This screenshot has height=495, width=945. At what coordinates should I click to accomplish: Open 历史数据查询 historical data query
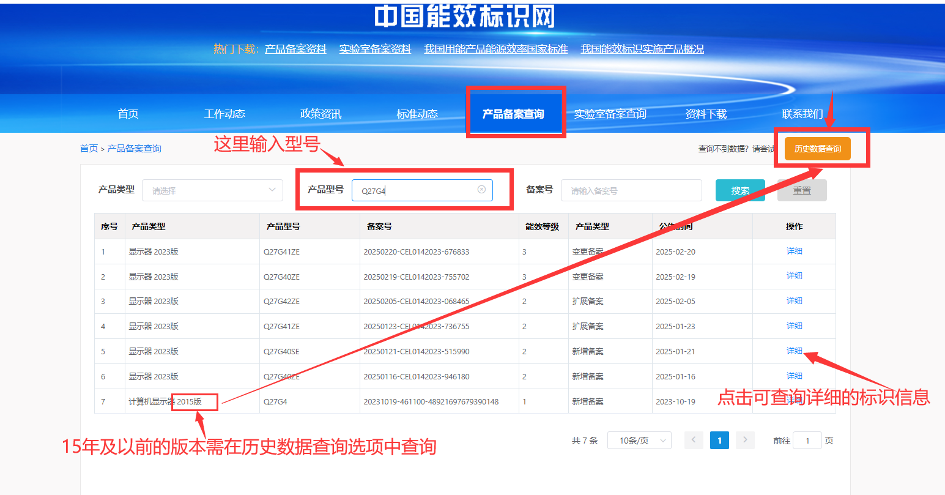(x=817, y=149)
